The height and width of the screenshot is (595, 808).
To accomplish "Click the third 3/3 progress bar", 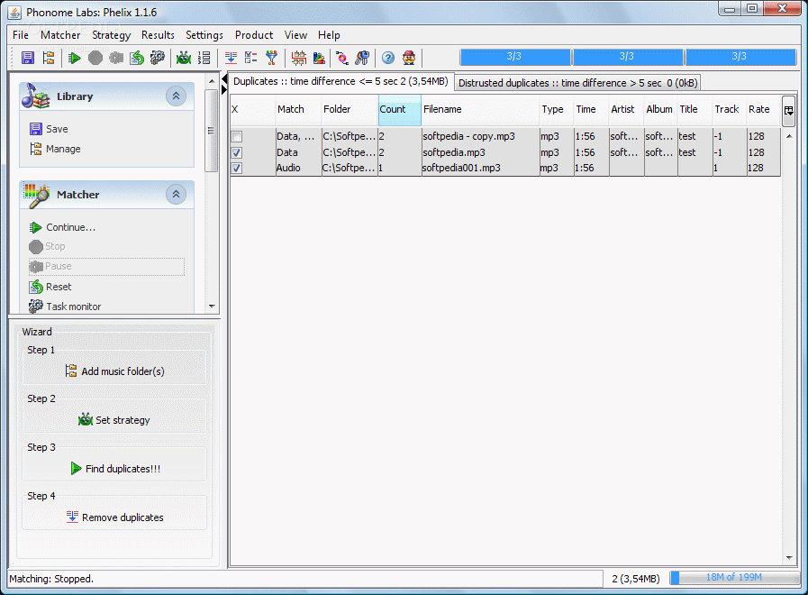I will 740,57.
